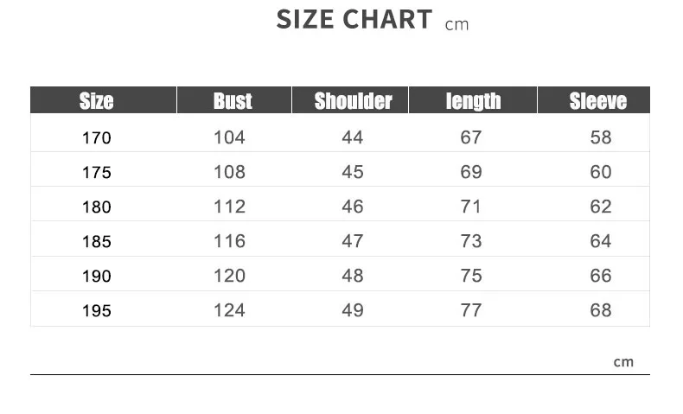Click the SIZE CHART title
Image resolution: width=683 pixels, height=414 pixels.
[354, 20]
